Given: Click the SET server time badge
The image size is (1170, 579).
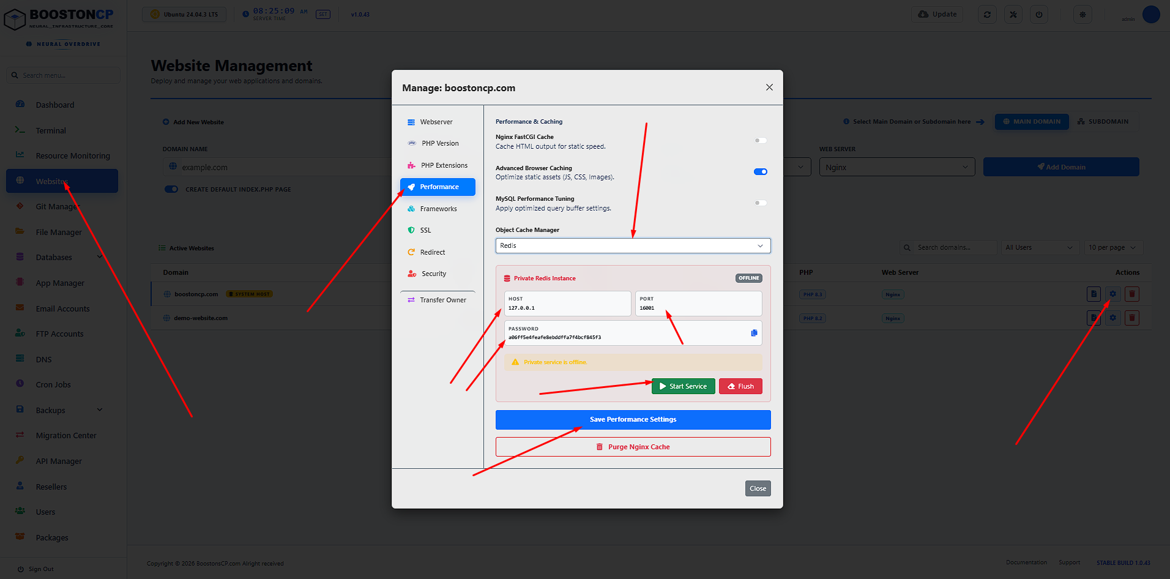Looking at the screenshot, I should tap(322, 14).
